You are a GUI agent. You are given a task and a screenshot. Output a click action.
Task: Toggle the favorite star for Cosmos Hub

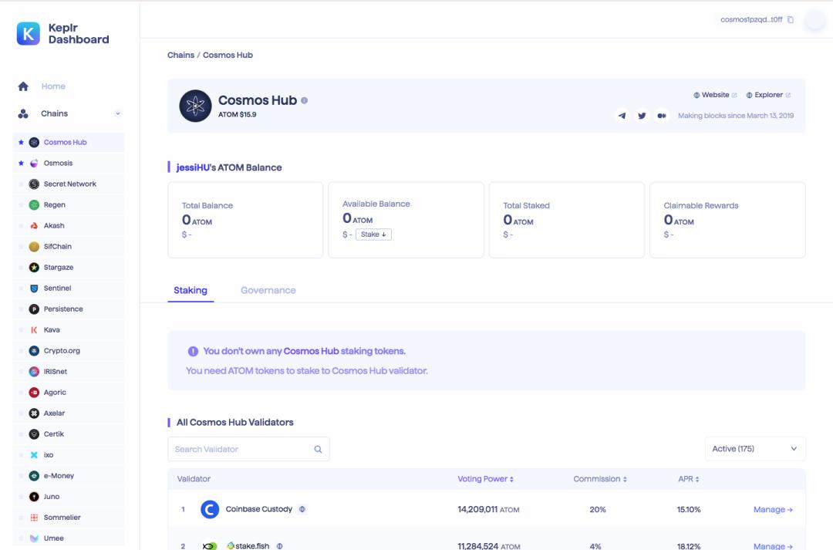22,143
